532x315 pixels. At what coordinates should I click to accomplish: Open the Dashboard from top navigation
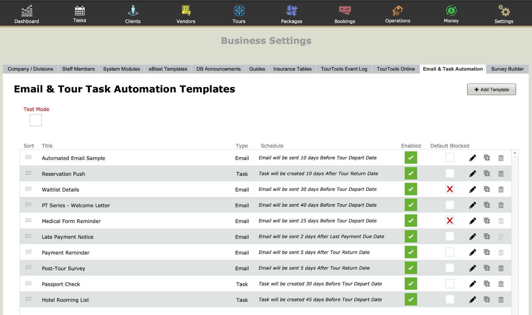point(27,15)
